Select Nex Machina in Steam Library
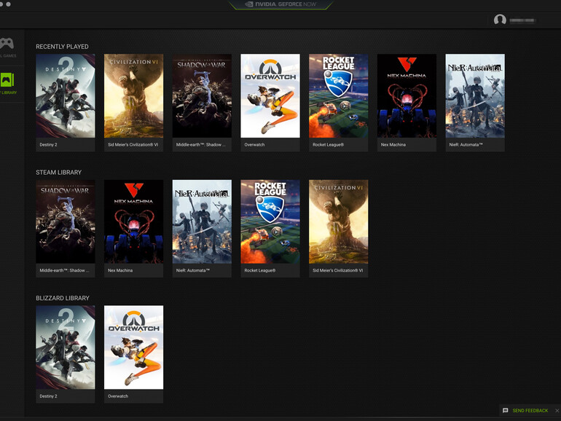Screen dimensions: 561x421 point(133,221)
